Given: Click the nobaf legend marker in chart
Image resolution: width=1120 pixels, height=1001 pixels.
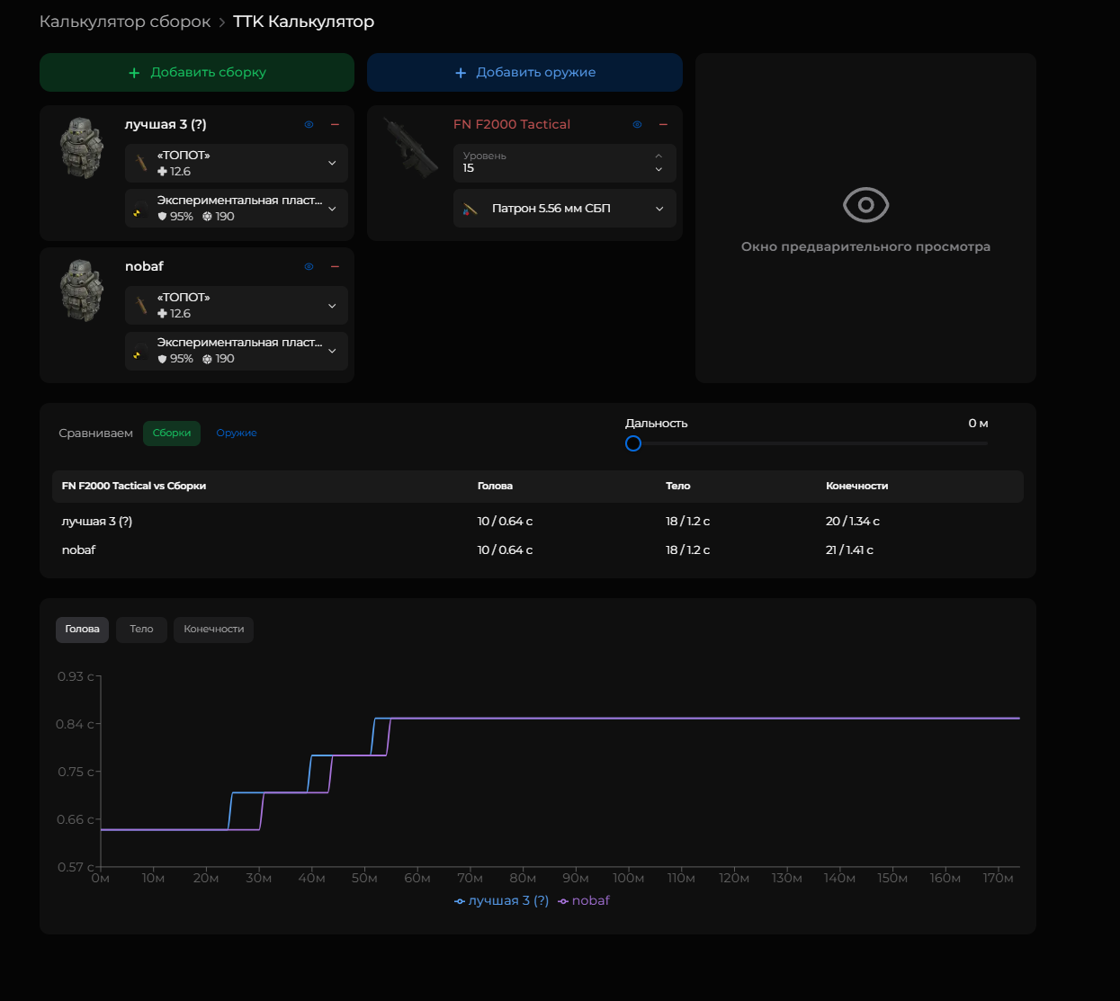Looking at the screenshot, I should coord(563,901).
